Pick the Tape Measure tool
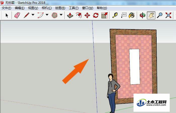Screen dimensions: 176x113 click(x=115, y=15)
